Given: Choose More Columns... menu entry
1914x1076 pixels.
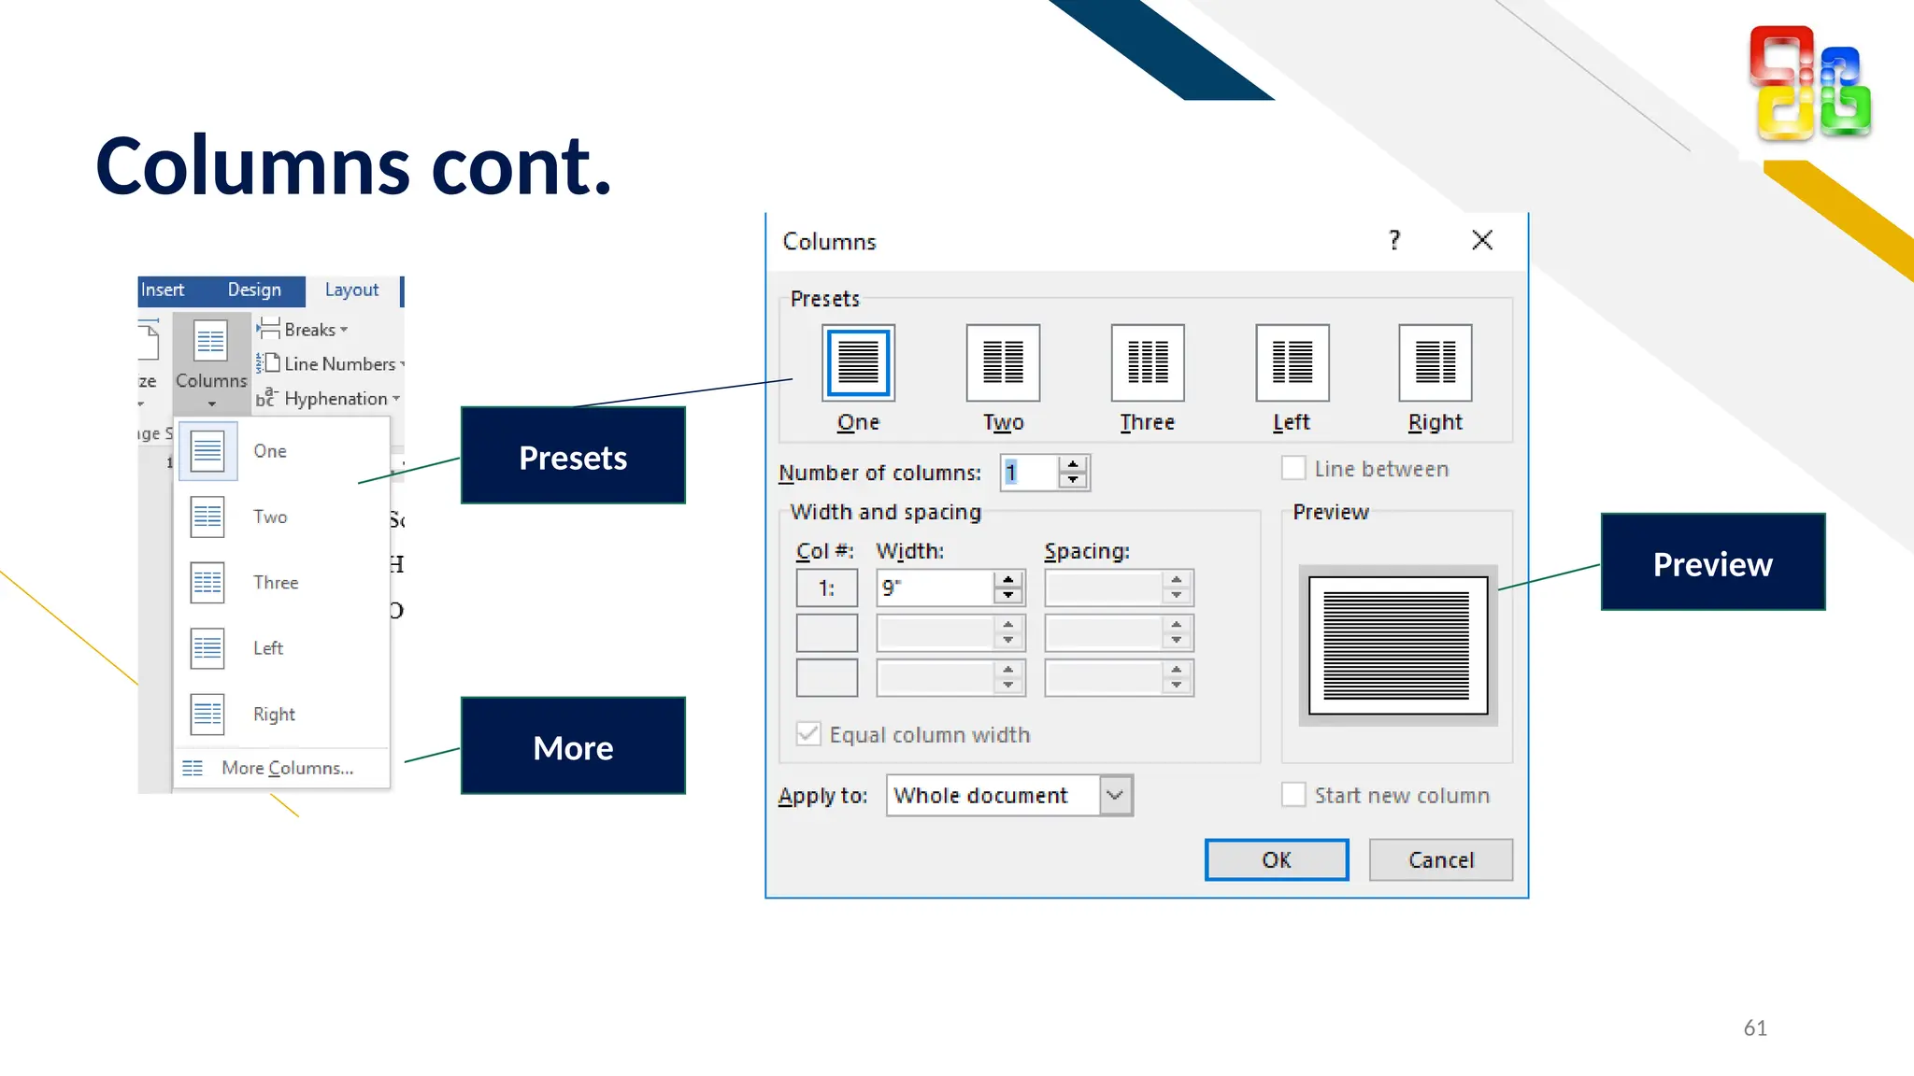Looking at the screenshot, I should pos(282,768).
